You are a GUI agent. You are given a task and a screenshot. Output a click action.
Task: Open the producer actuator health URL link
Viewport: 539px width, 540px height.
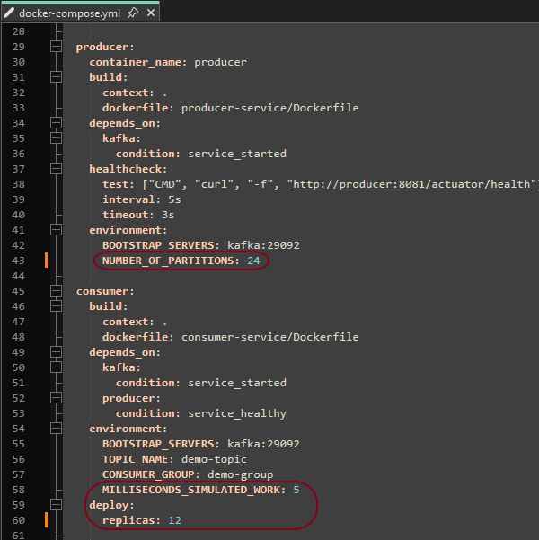pyautogui.click(x=411, y=184)
